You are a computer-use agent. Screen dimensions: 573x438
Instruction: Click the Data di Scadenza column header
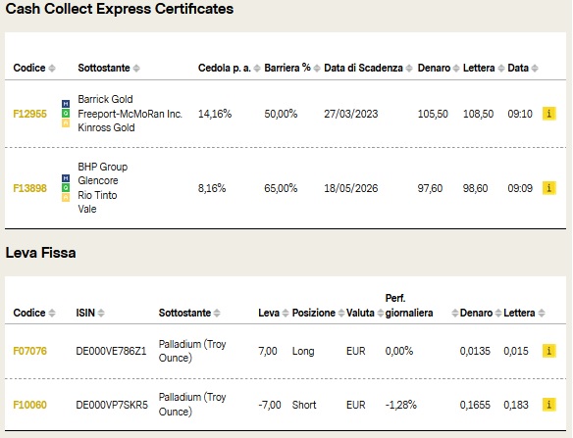[x=363, y=68]
